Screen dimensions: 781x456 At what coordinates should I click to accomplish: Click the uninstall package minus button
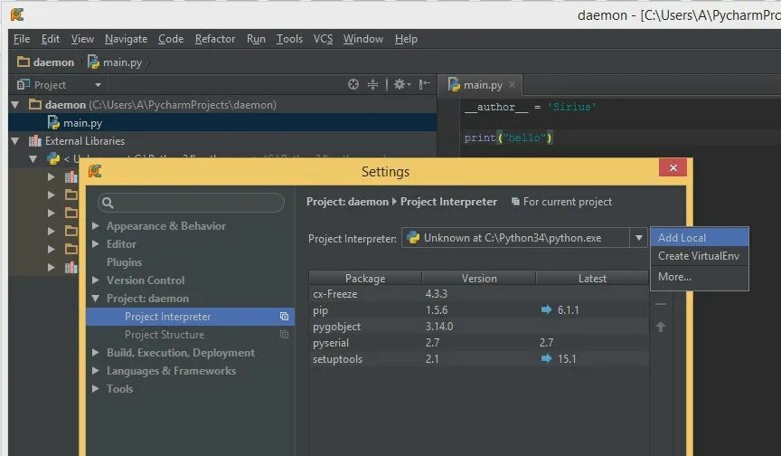[x=661, y=304]
